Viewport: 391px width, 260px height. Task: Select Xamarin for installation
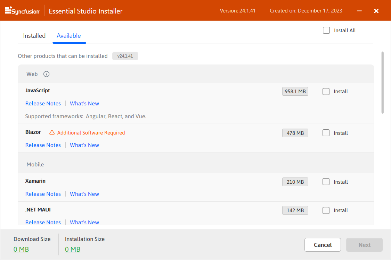tap(326, 182)
